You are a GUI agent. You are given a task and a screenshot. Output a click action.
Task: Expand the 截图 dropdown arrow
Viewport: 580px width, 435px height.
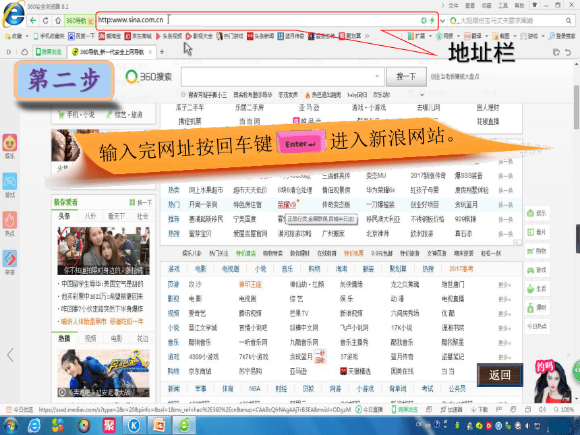(x=514, y=36)
